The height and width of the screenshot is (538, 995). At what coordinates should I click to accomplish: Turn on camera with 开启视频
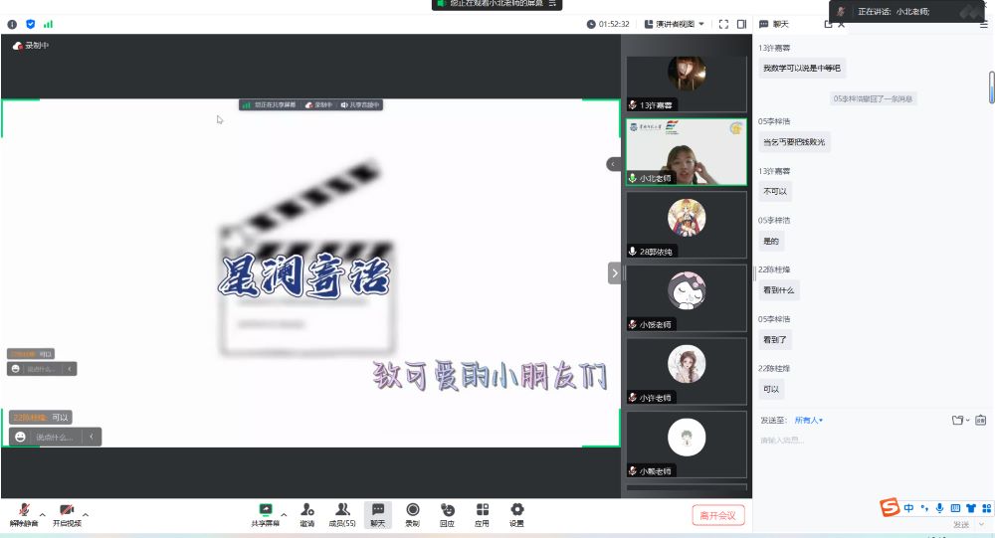67,513
